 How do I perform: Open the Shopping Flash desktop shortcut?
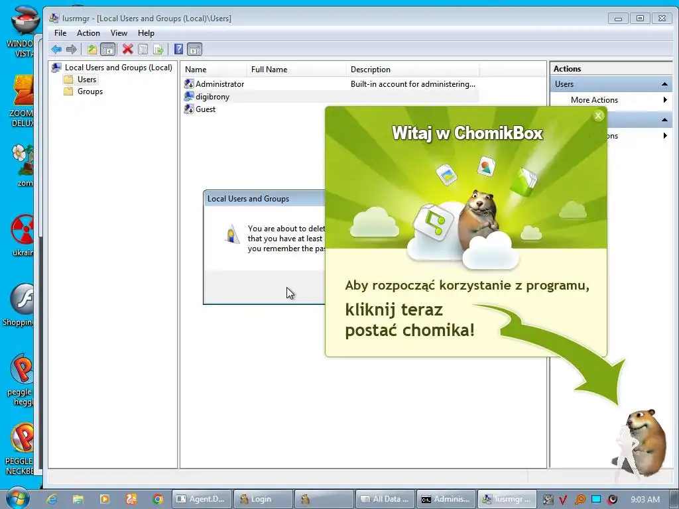pyautogui.click(x=18, y=305)
